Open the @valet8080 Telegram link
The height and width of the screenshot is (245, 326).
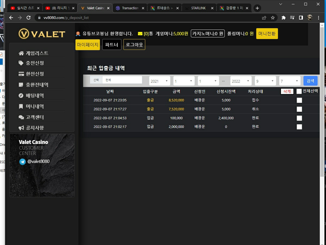coord(38,162)
